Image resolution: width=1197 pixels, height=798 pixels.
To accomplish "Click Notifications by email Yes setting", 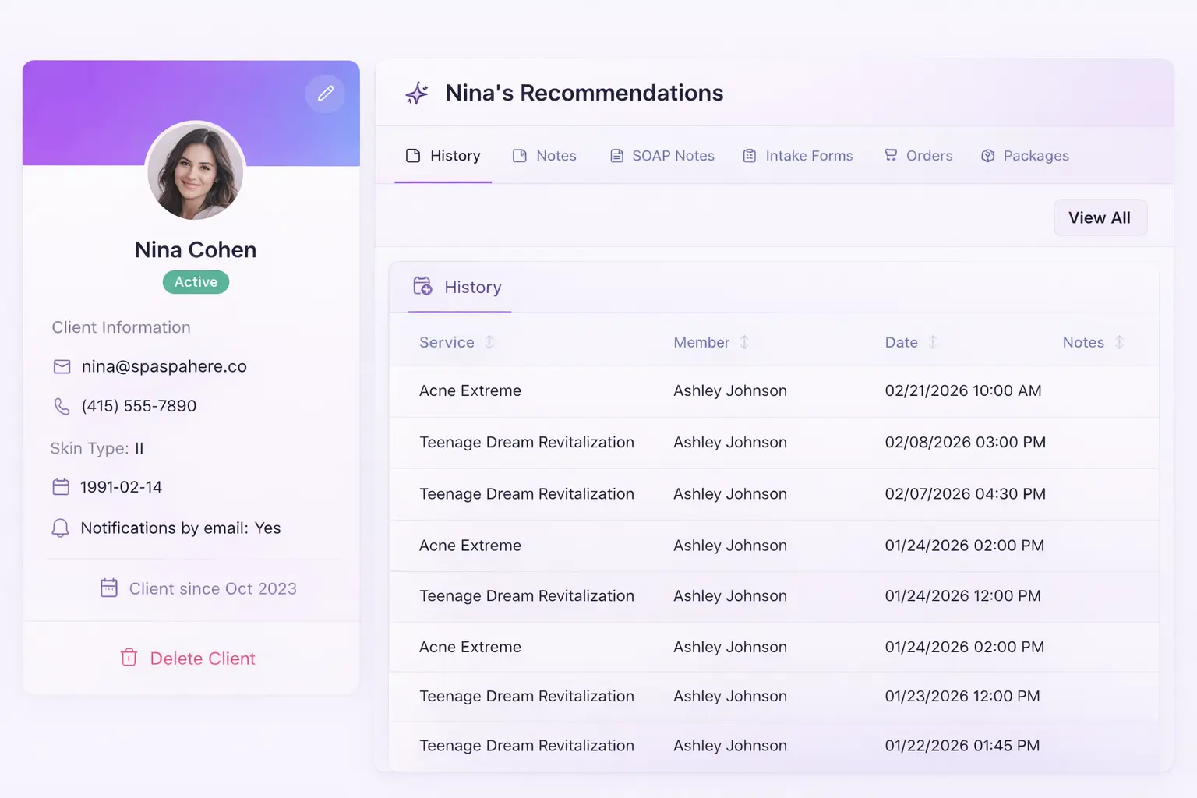I will [180, 528].
